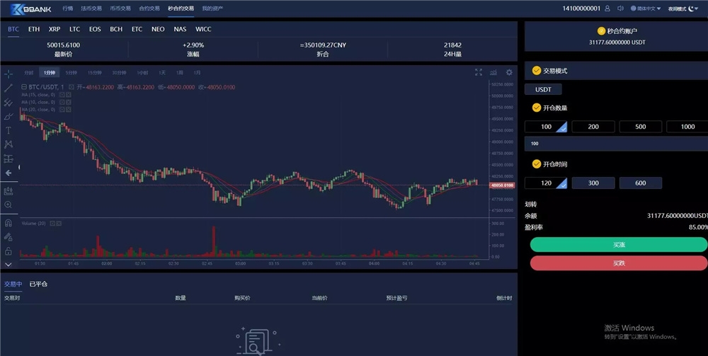The height and width of the screenshot is (356, 708).
Task: Click the lock drawings icon
Action: [x=8, y=251]
